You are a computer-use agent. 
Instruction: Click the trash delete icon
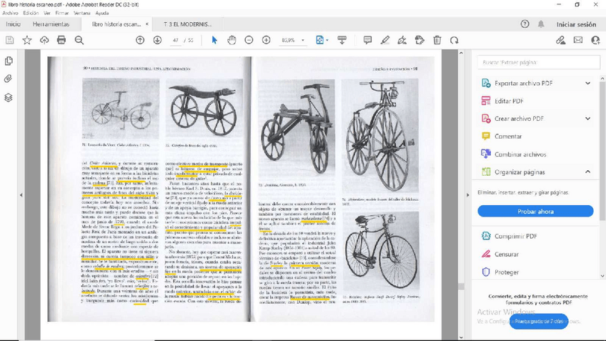[x=437, y=40]
